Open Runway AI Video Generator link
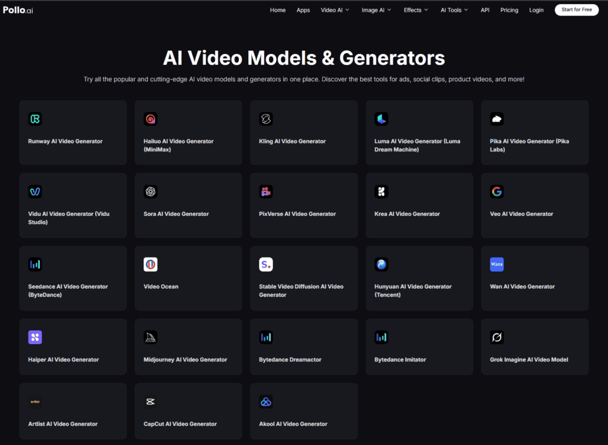This screenshot has height=445, width=608. (x=65, y=141)
